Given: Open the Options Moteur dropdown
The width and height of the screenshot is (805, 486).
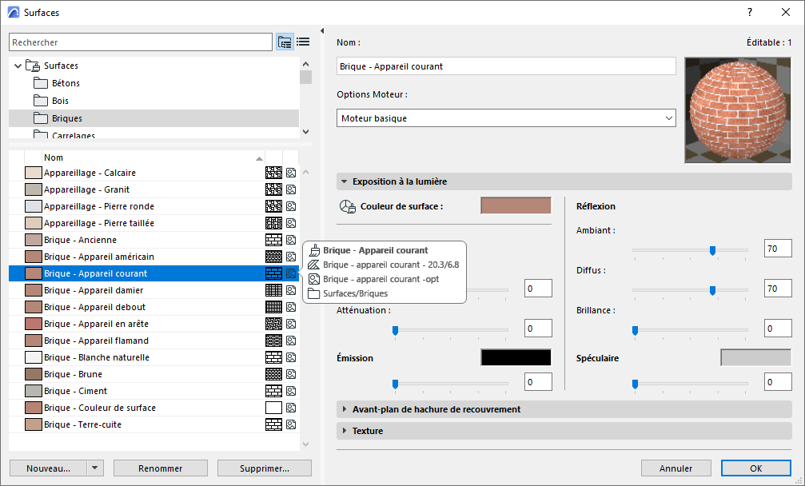Looking at the screenshot, I should coord(506,118).
